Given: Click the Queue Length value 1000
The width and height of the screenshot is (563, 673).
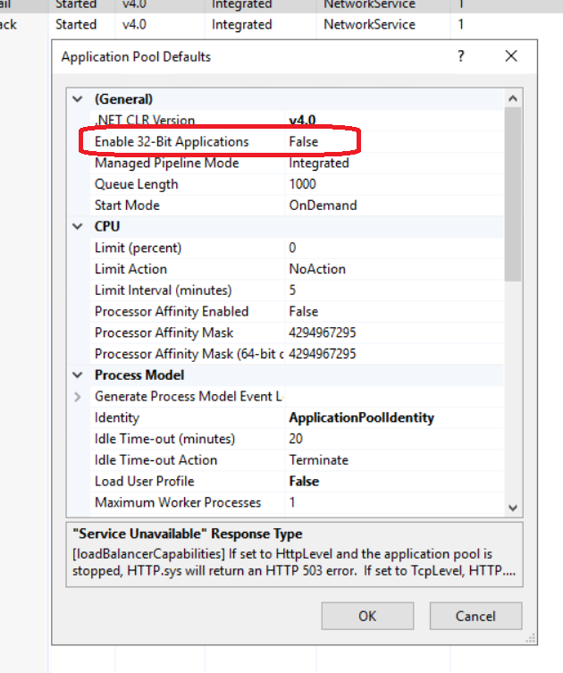Looking at the screenshot, I should click(x=304, y=184).
